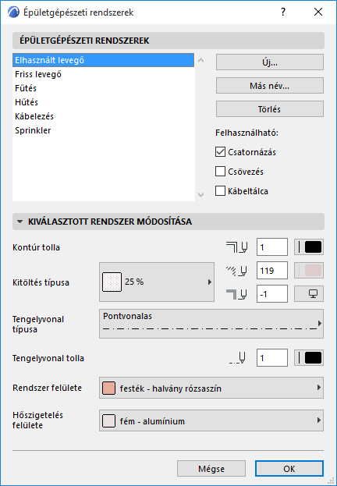The image size is (337, 486).
Task: Click the Más név... rename button
Action: coord(270,86)
